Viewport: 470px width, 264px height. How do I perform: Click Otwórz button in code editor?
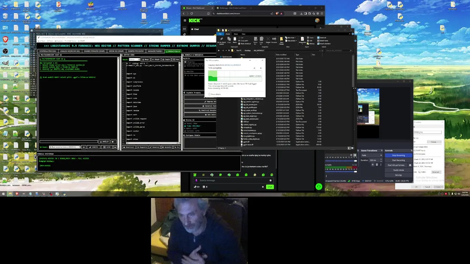(x=156, y=59)
